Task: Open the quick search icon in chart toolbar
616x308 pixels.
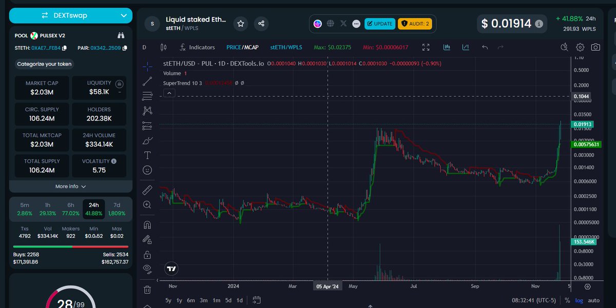Action: tap(565, 47)
